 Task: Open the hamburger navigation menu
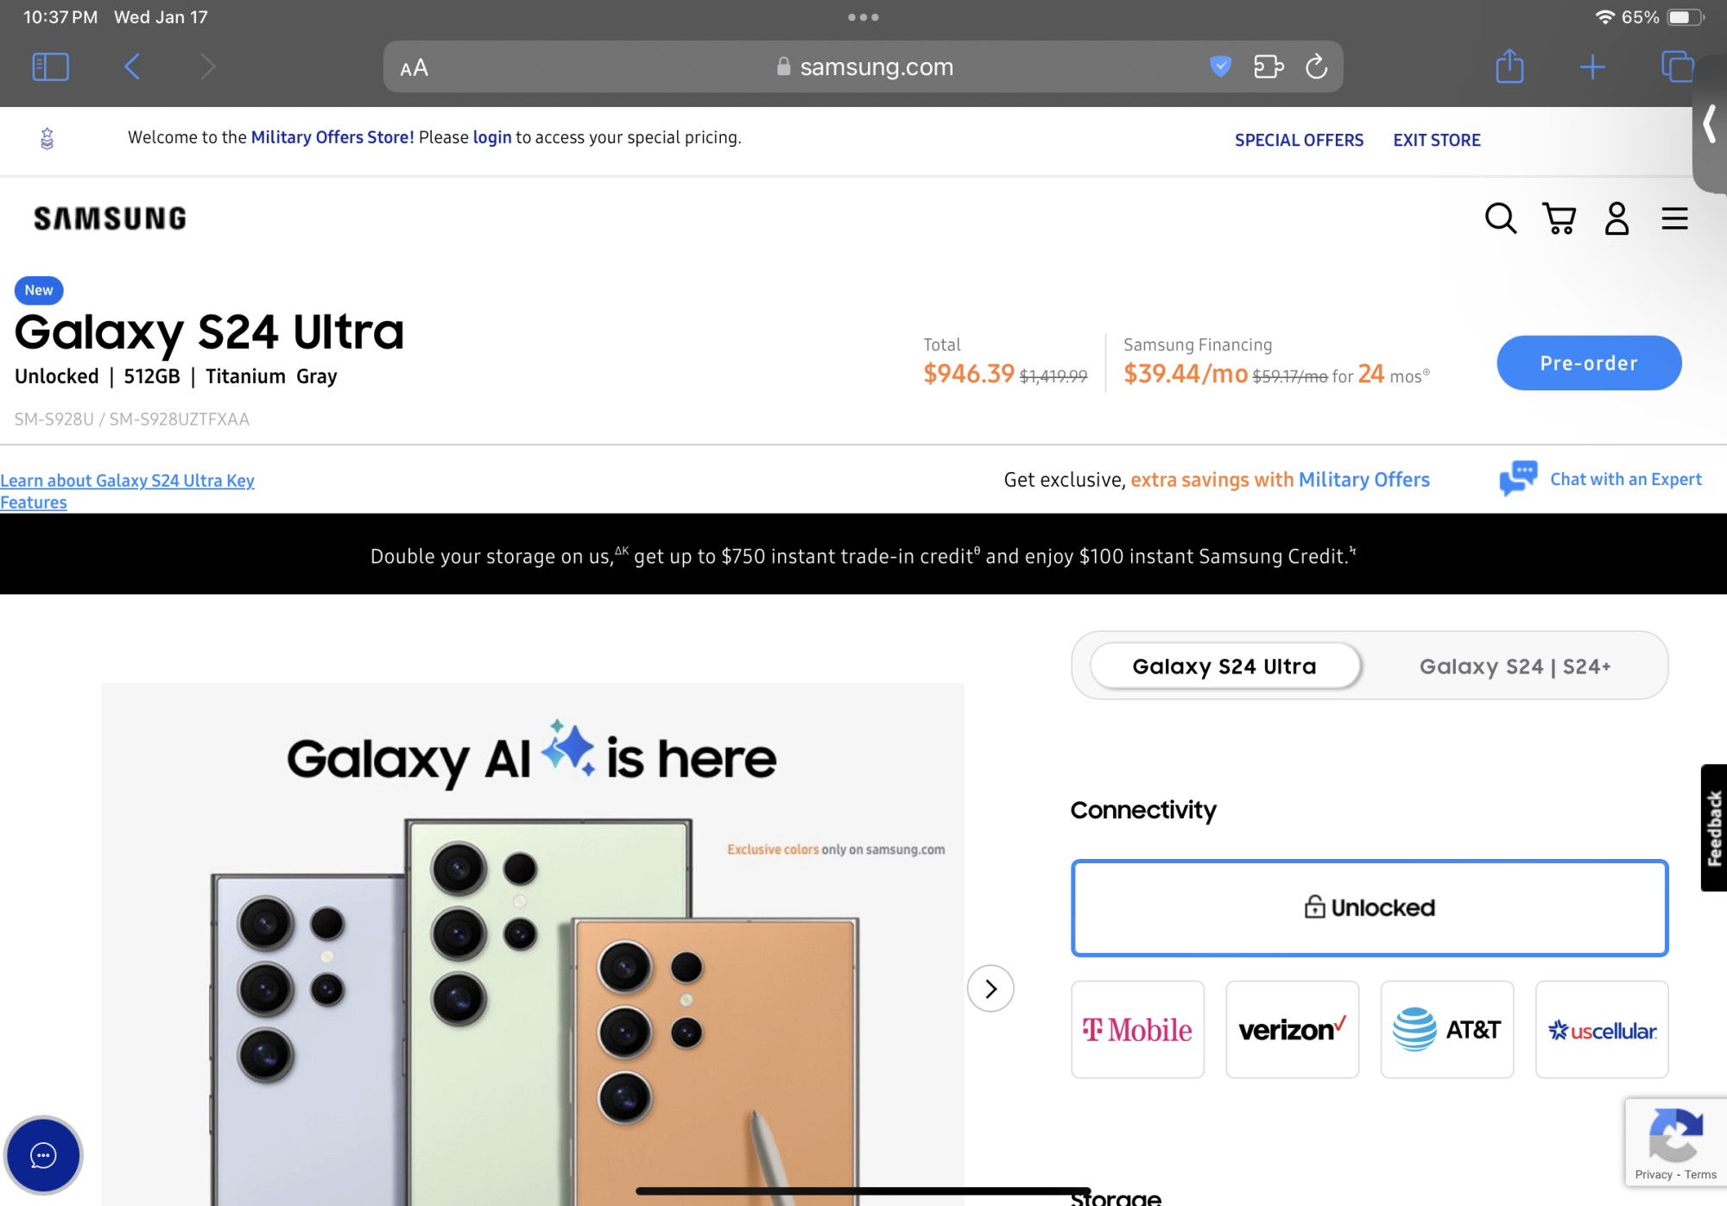click(1674, 218)
